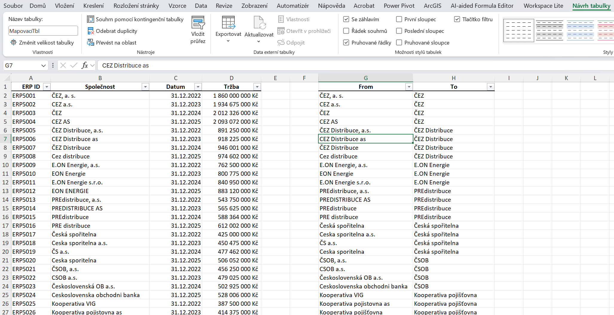Toggle the Tlačítko filtru checkbox

tap(457, 19)
